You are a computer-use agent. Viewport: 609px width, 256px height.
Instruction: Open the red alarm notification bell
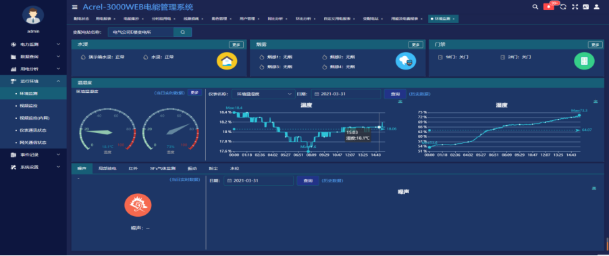pos(548,7)
